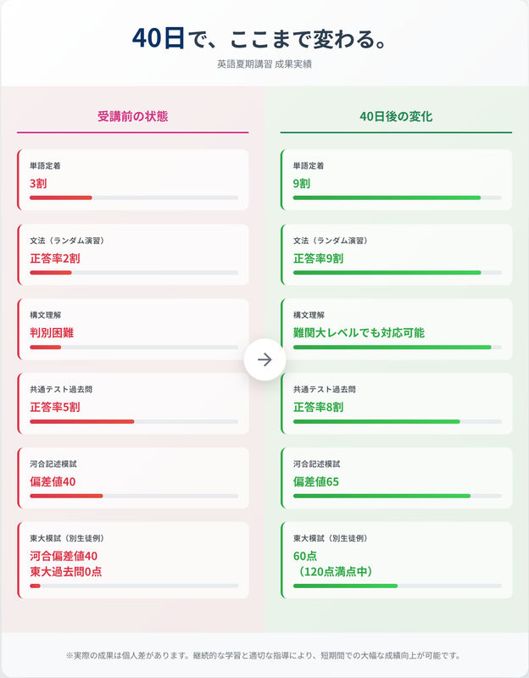The image size is (529, 678).
Task: Open the 文法 正答率9割 card
Action: (x=396, y=254)
